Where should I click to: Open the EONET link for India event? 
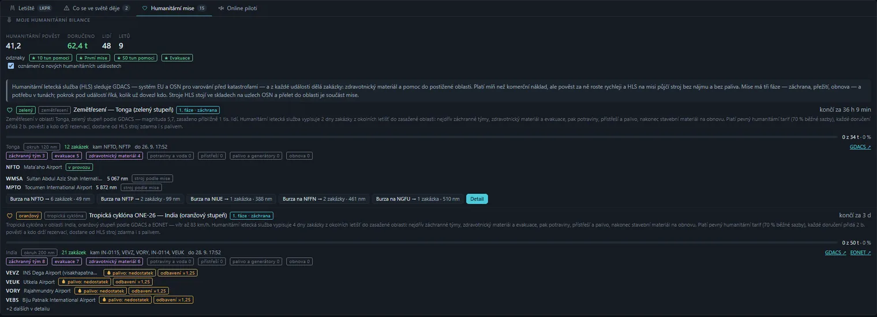[860, 253]
